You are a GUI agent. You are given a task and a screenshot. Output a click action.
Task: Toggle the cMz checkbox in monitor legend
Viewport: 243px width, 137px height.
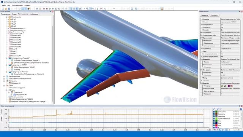[x=214, y=125]
